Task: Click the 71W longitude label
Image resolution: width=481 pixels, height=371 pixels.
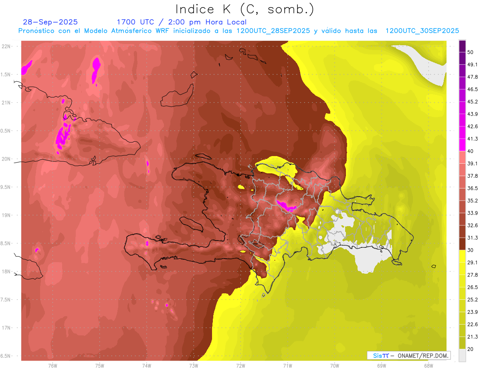Action: click(287, 366)
